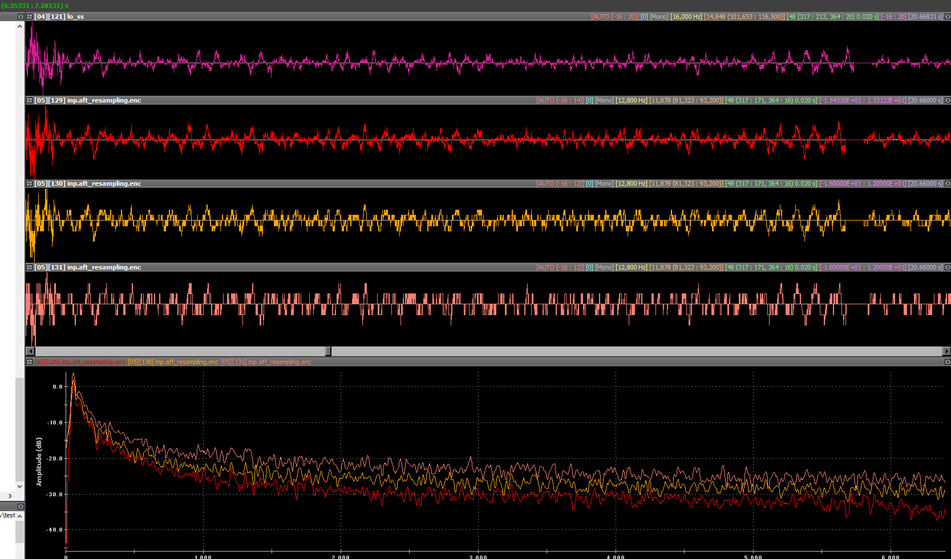Click the options icon of track [05][131]

(x=29, y=267)
